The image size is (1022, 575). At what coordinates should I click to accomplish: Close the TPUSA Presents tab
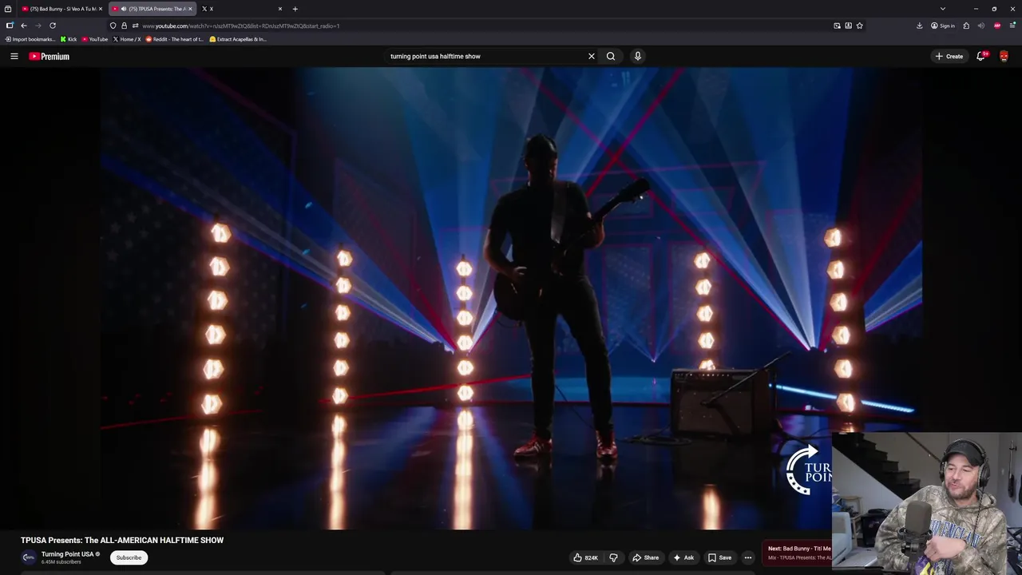[190, 9]
